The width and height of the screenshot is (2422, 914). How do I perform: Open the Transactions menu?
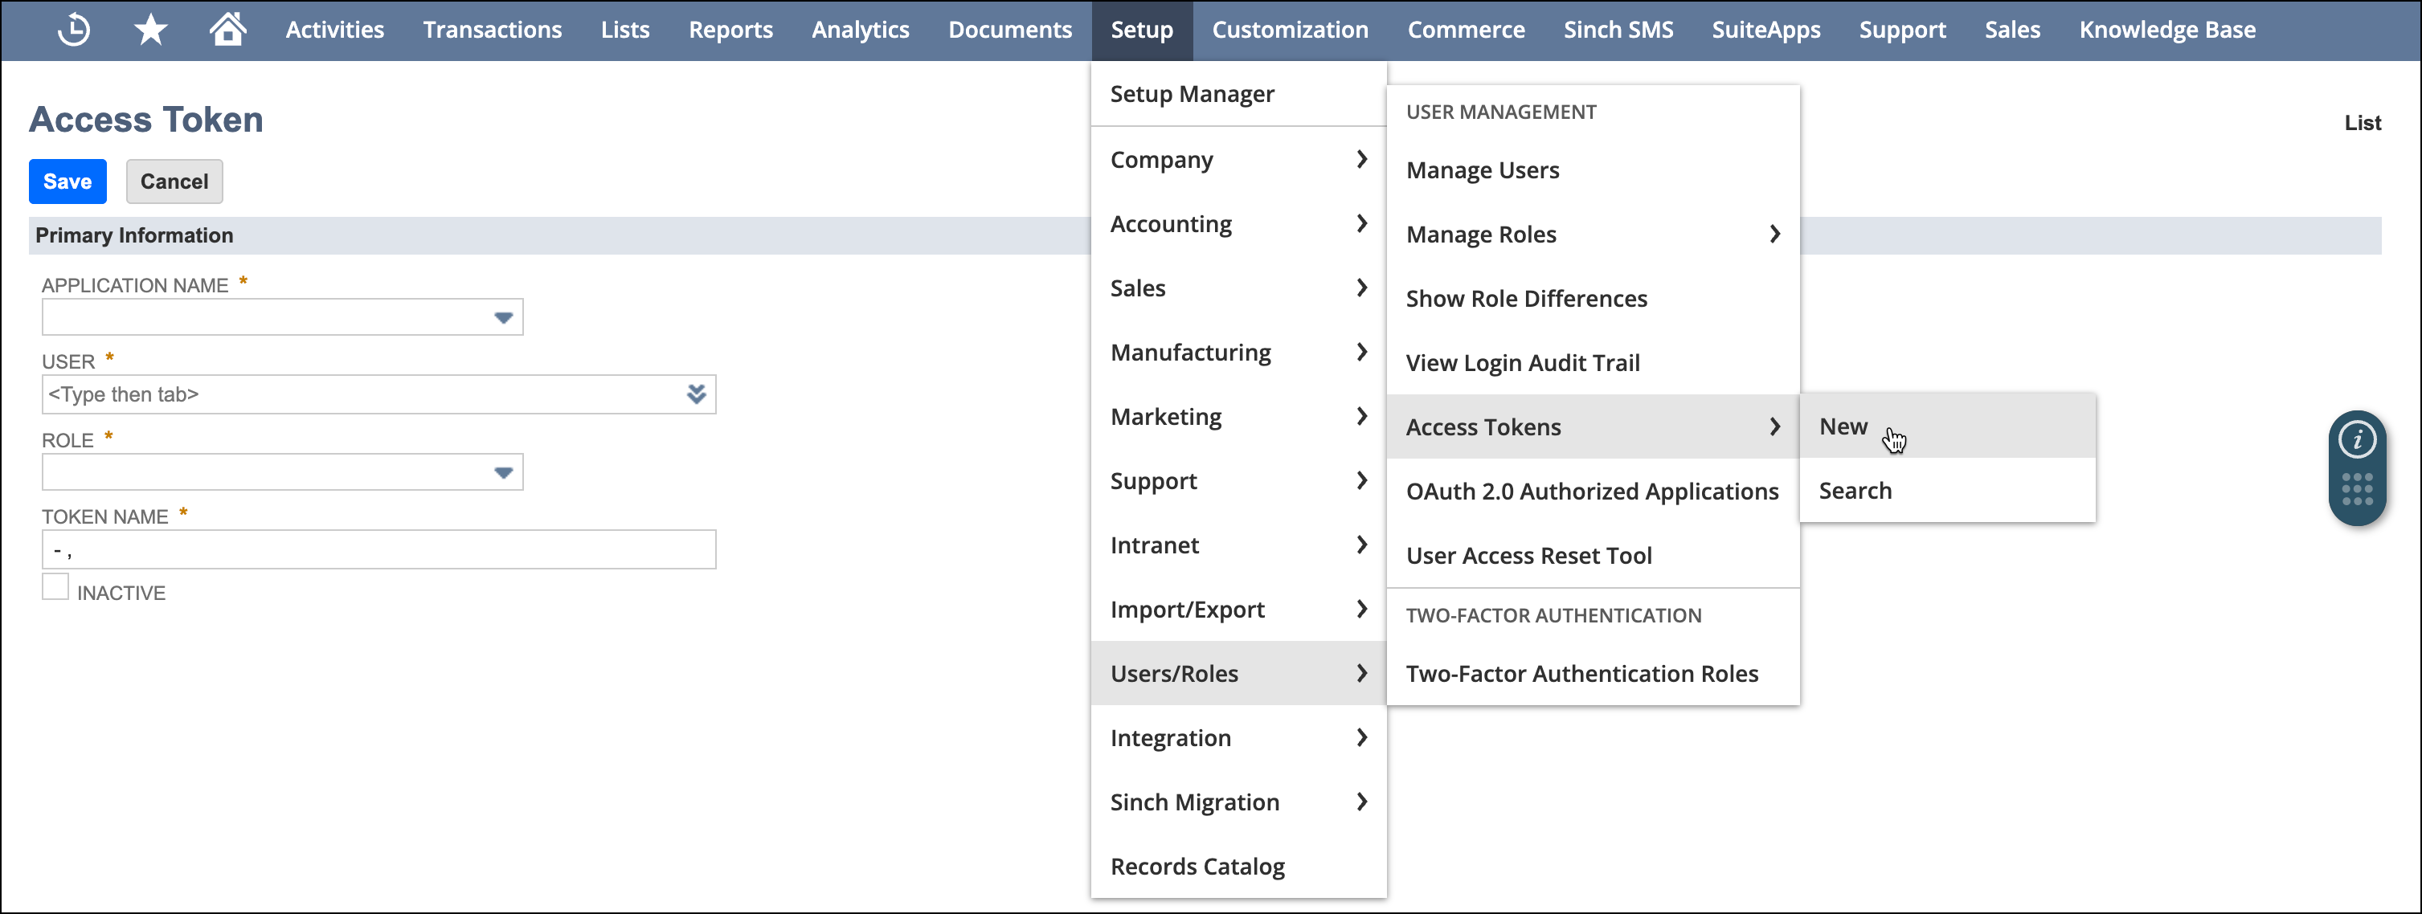492,30
